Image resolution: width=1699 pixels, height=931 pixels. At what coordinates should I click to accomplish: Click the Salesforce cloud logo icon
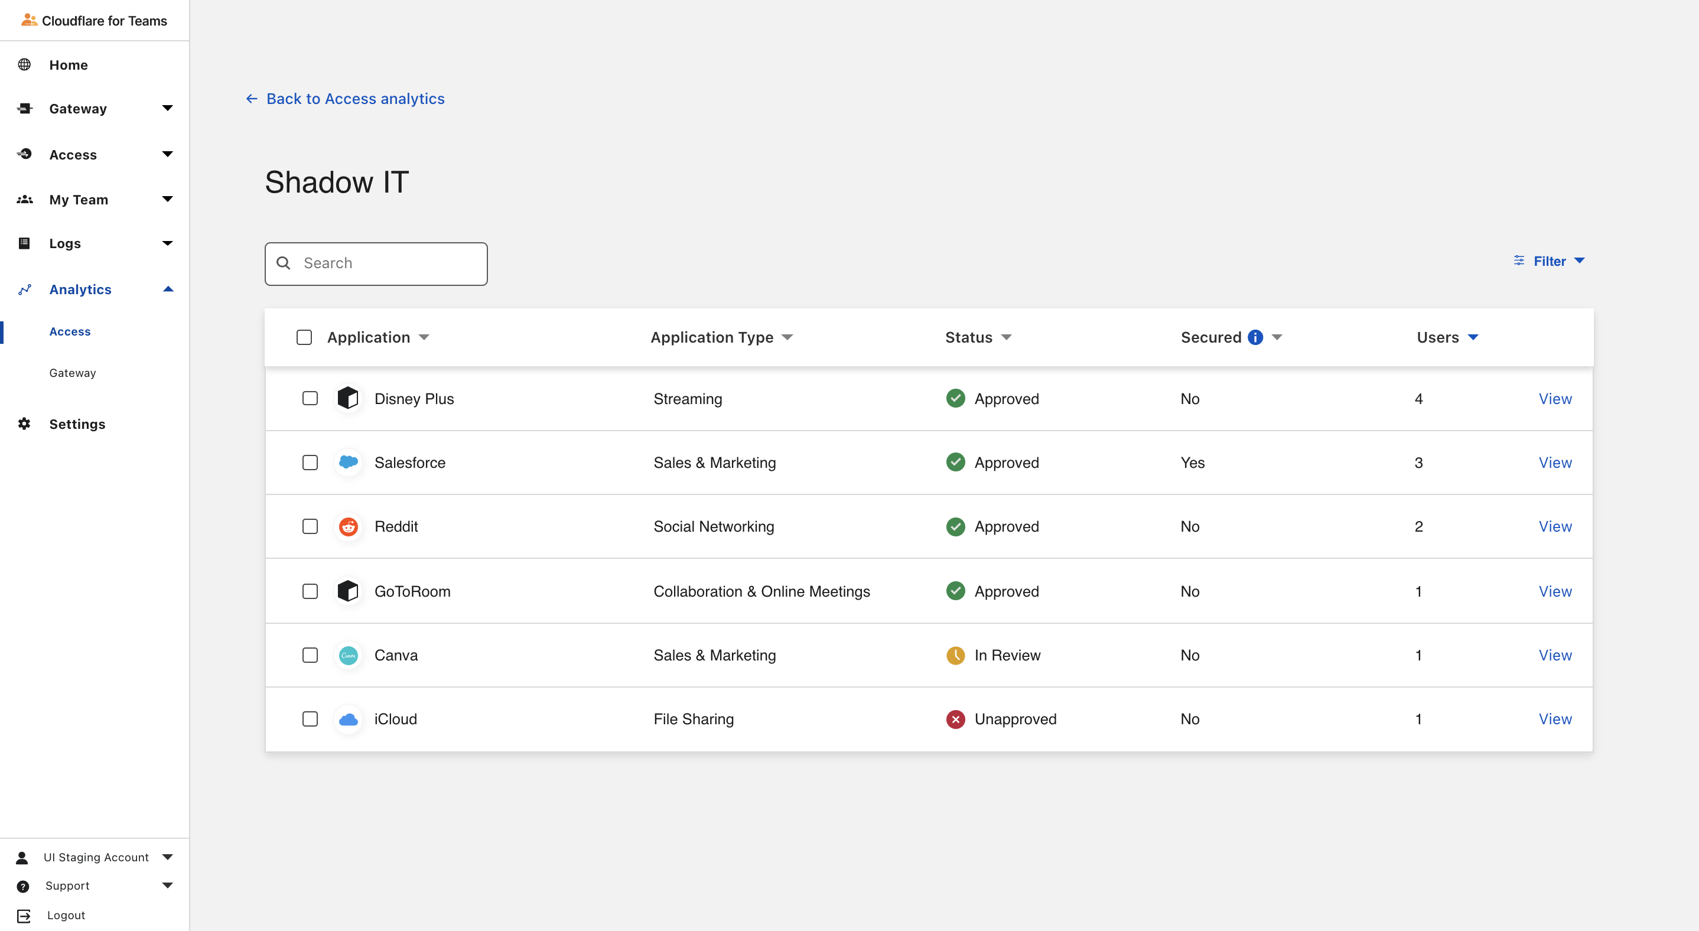click(348, 462)
